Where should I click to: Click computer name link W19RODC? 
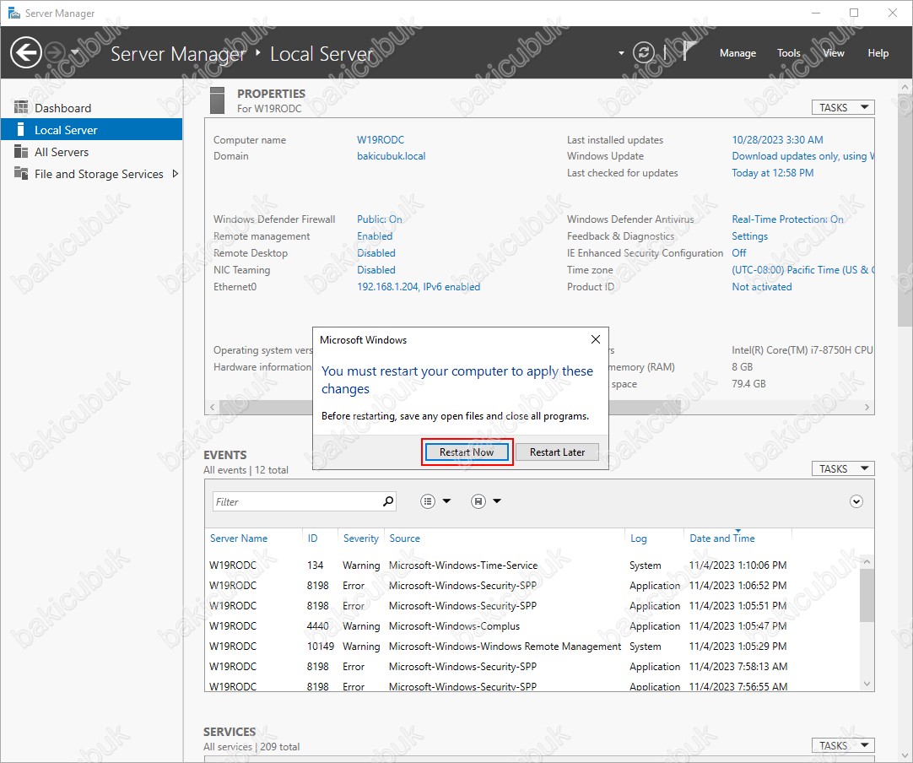(x=381, y=140)
